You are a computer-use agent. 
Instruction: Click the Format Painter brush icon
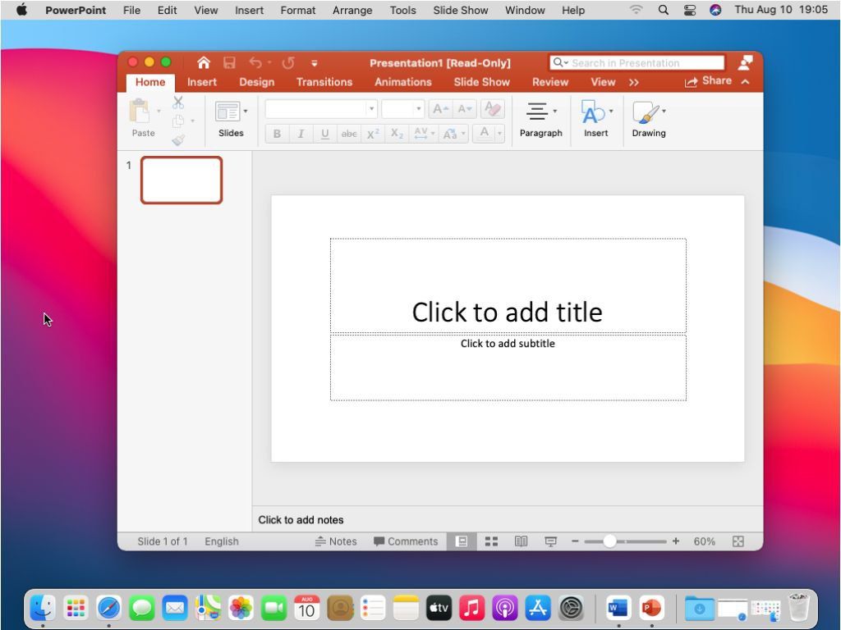178,140
